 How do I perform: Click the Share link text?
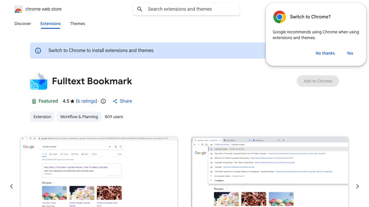pyautogui.click(x=126, y=101)
